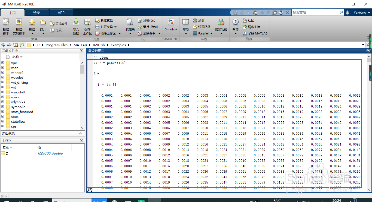Click 运行并计时 (Run and Time) button
This screenshot has width=372, height=202.
click(148, 27)
